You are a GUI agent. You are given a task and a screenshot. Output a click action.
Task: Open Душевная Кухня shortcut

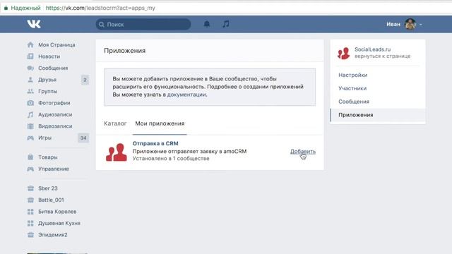tap(59, 223)
